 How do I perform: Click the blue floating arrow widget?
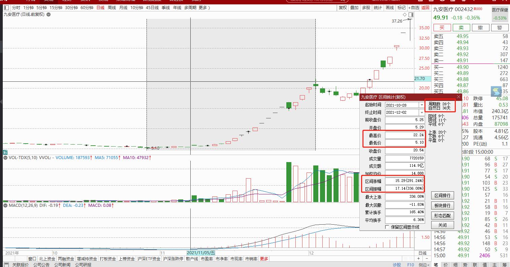tap(496, 92)
